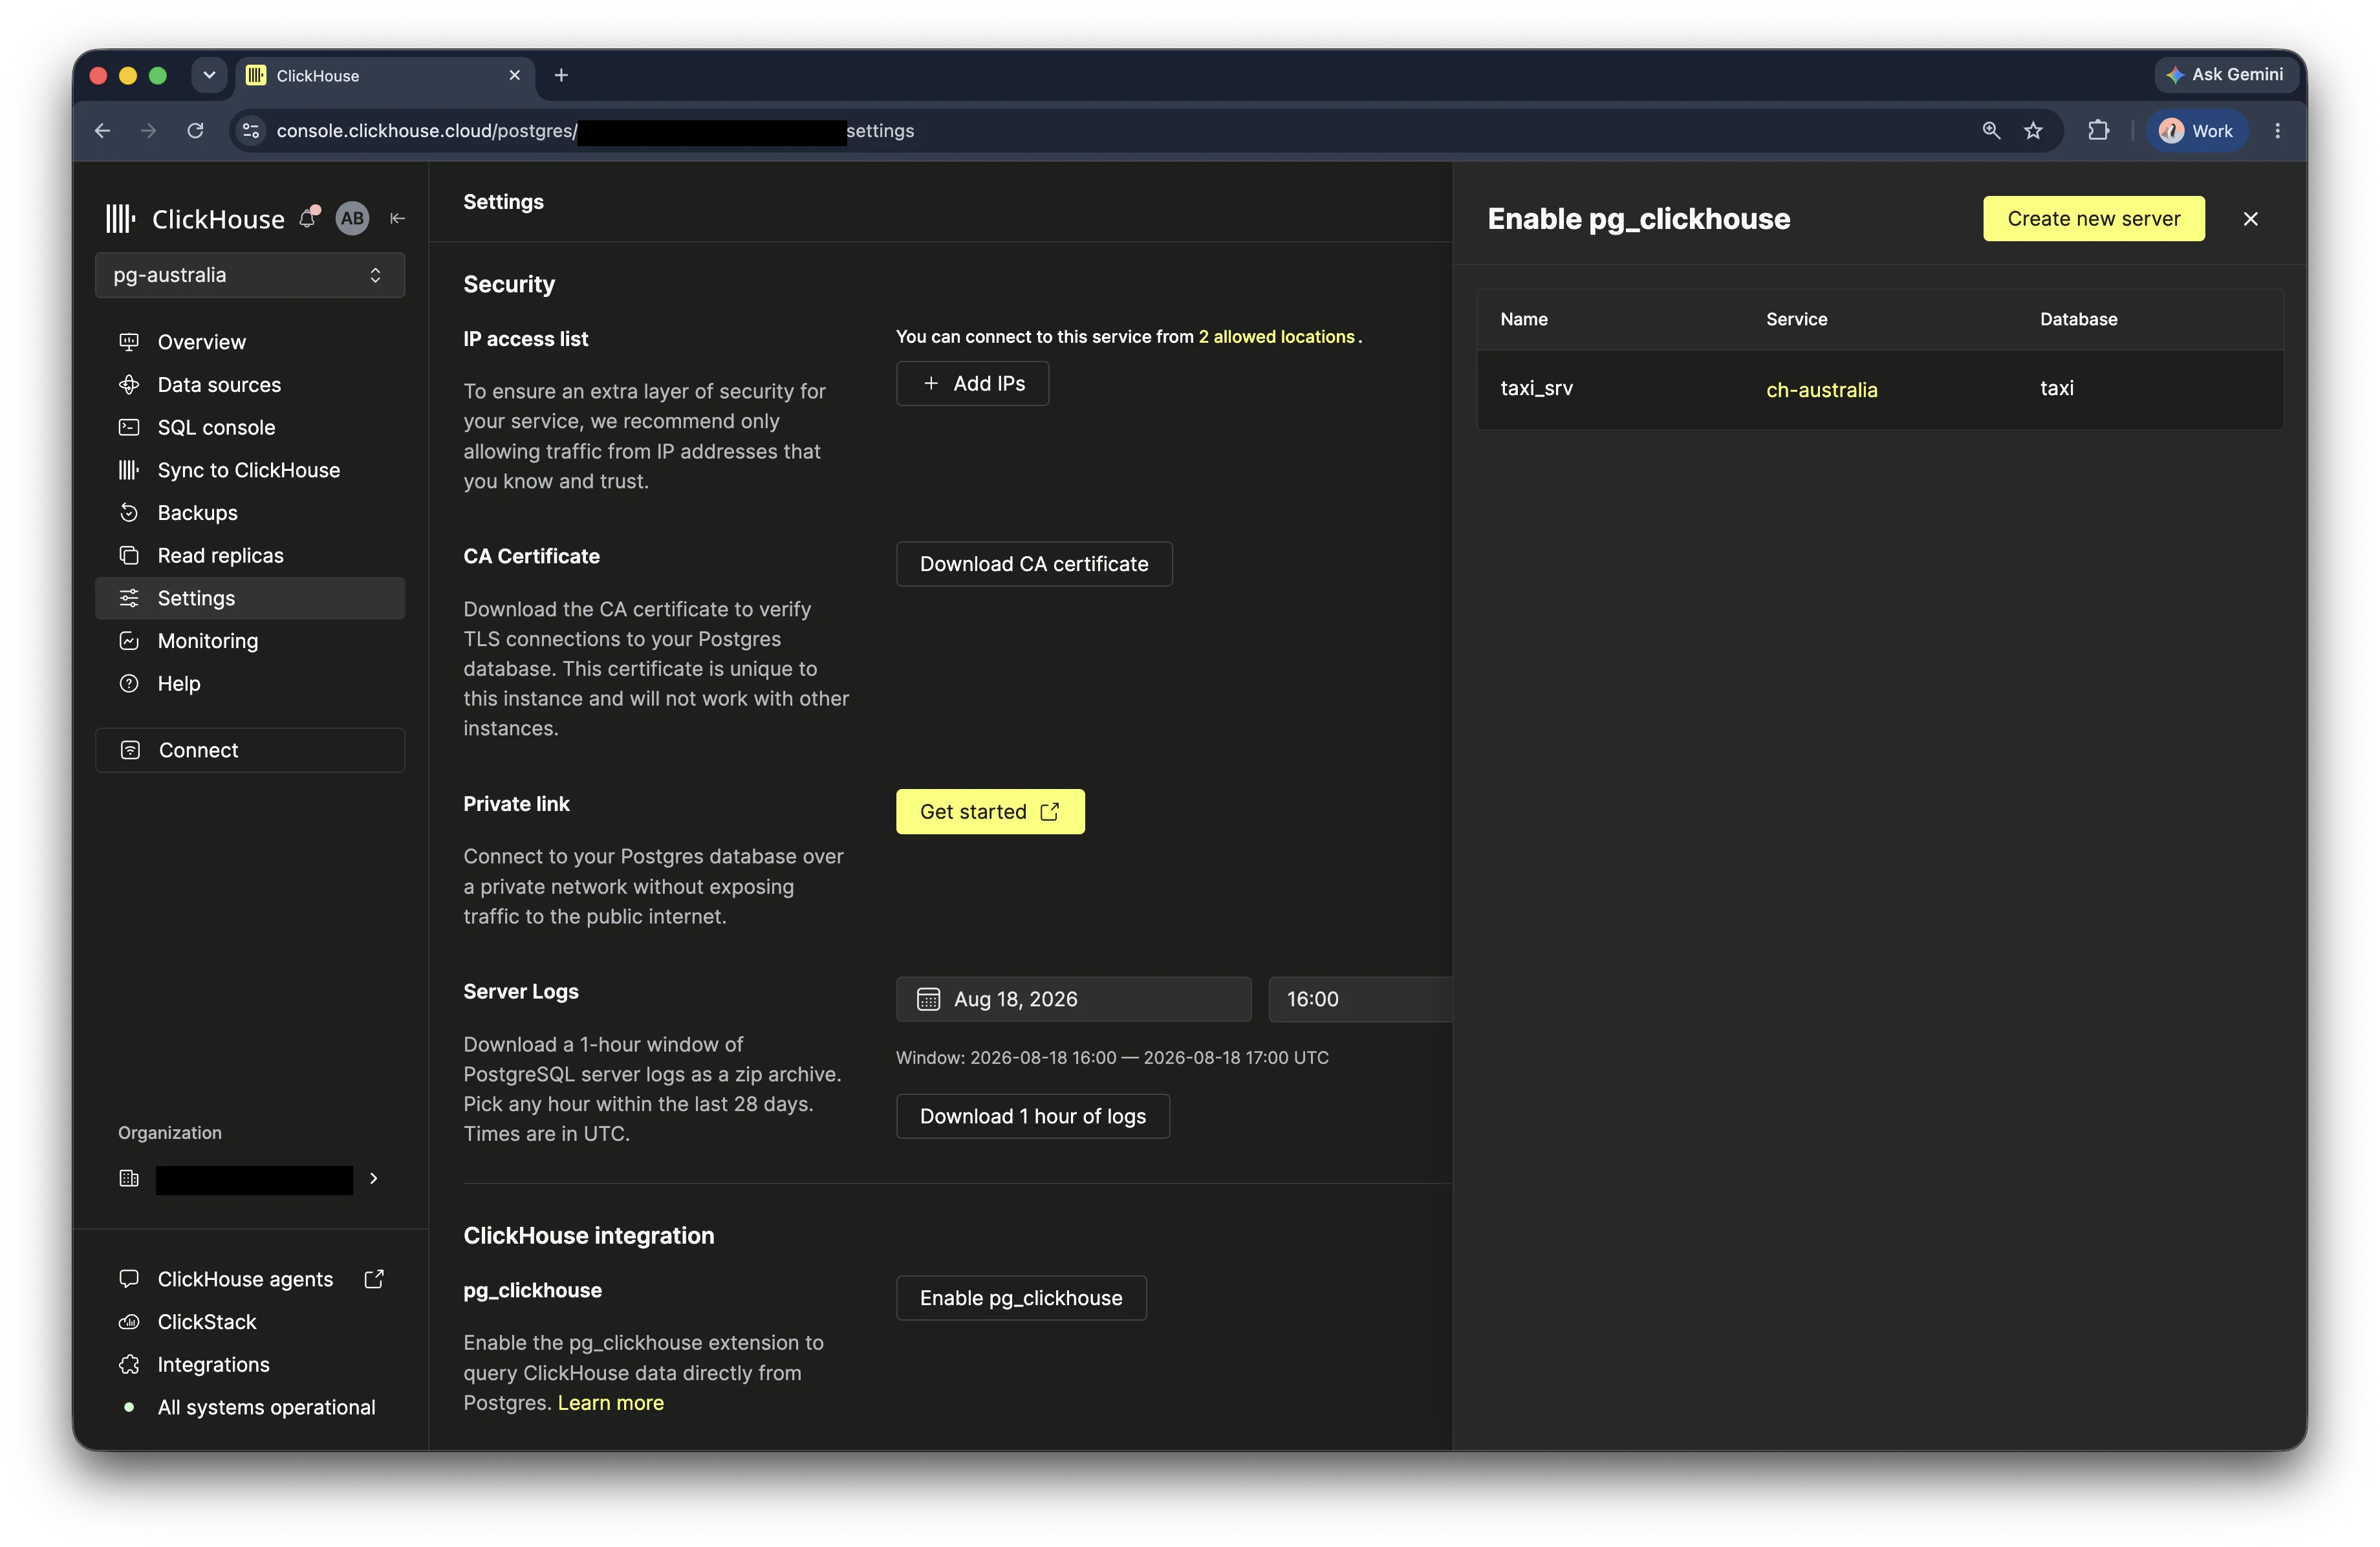
Task: Open the ch-australia service link
Action: 1821,390
